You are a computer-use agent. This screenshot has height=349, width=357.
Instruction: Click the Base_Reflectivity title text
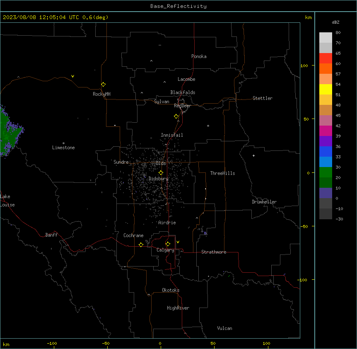click(178, 6)
